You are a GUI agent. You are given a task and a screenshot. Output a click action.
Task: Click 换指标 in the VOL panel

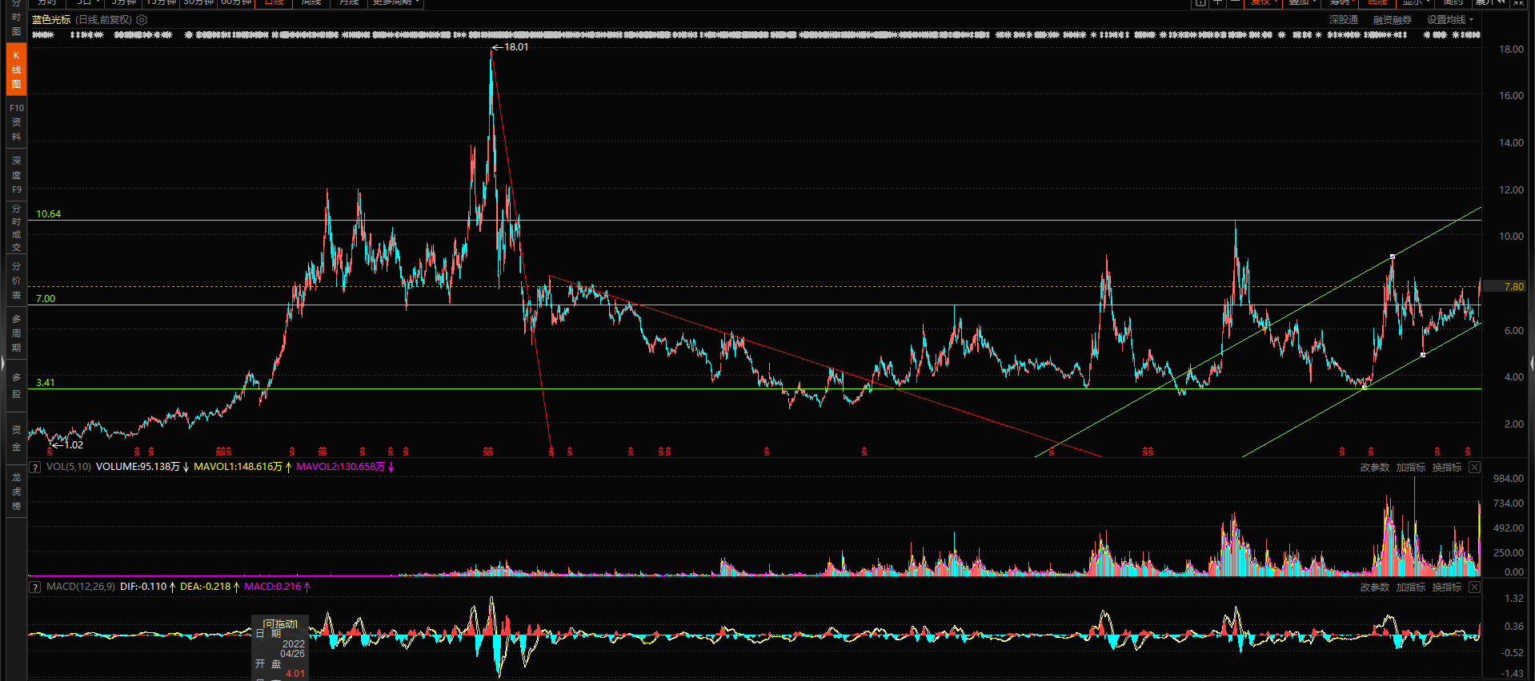1446,468
